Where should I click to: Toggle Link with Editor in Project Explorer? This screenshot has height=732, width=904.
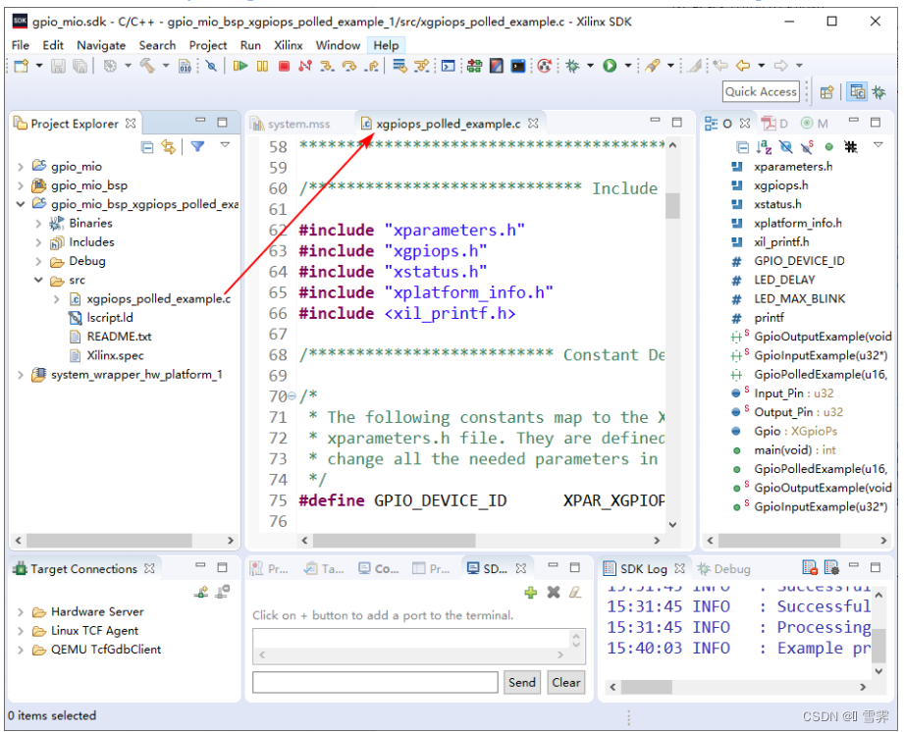[x=168, y=147]
